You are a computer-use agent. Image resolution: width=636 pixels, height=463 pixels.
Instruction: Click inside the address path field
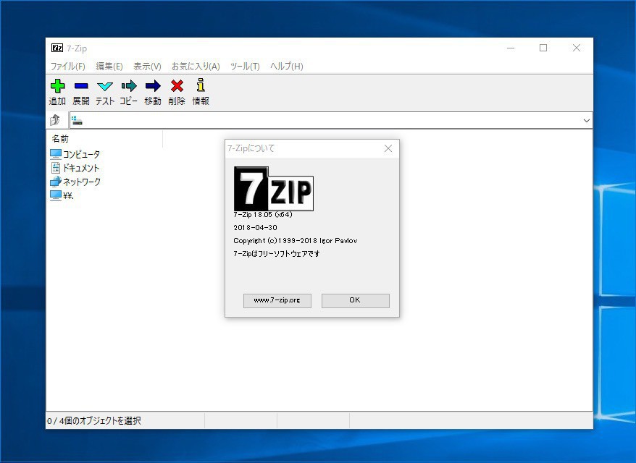click(x=330, y=120)
